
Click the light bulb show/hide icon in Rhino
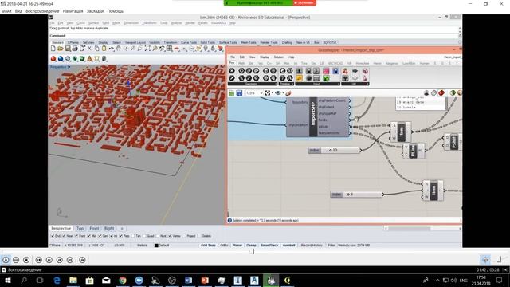[x=206, y=49]
